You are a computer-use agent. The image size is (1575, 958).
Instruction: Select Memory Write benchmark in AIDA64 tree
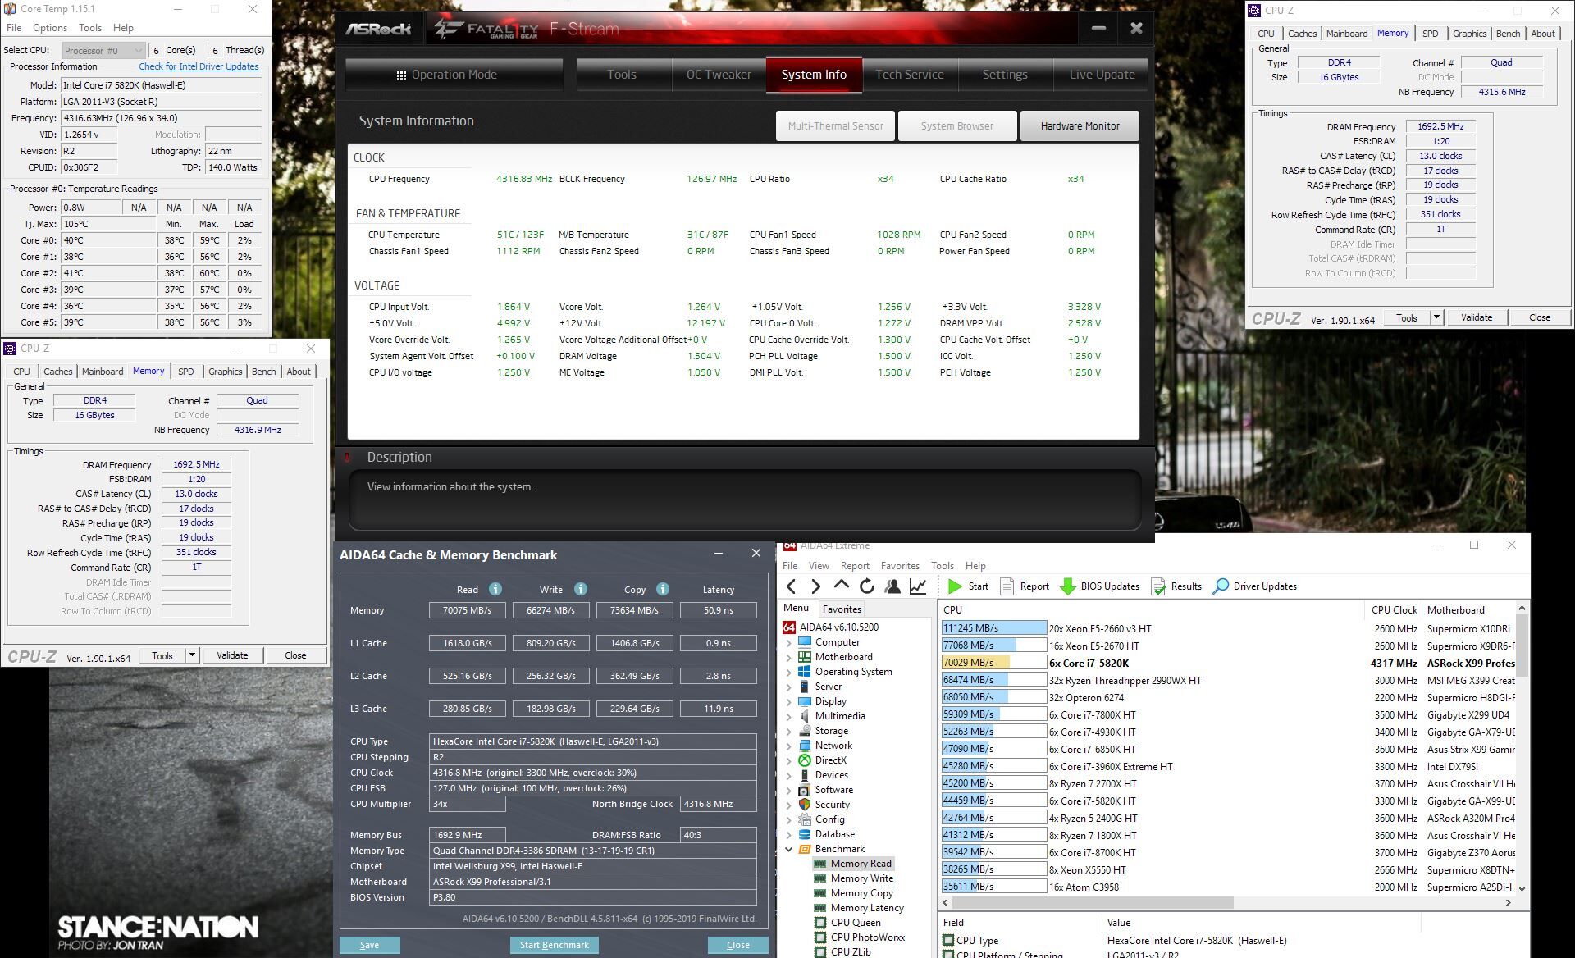pyautogui.click(x=861, y=878)
